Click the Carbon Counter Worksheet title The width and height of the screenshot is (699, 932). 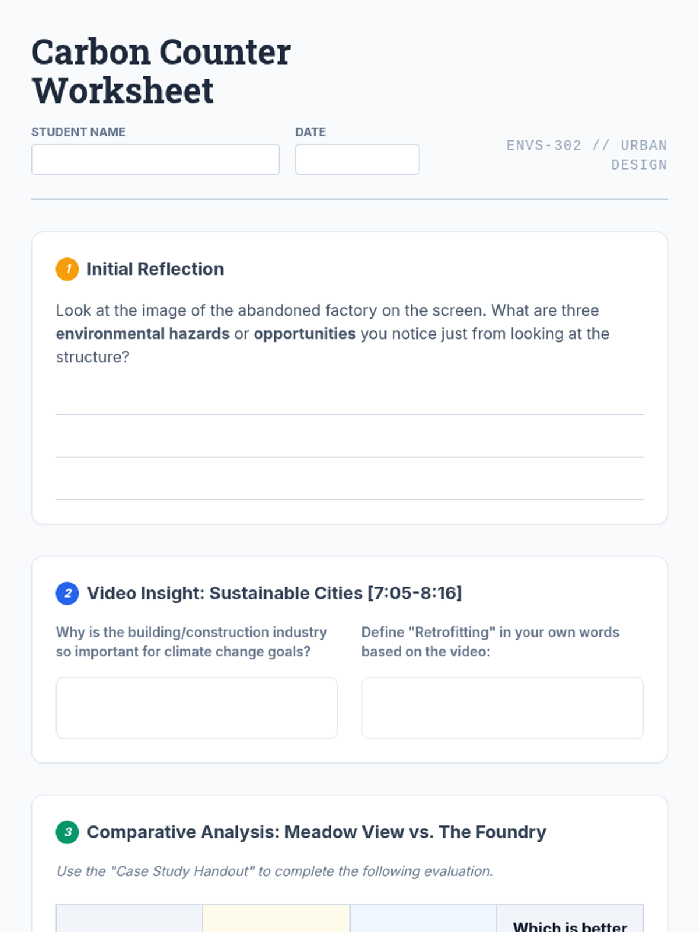pos(161,71)
